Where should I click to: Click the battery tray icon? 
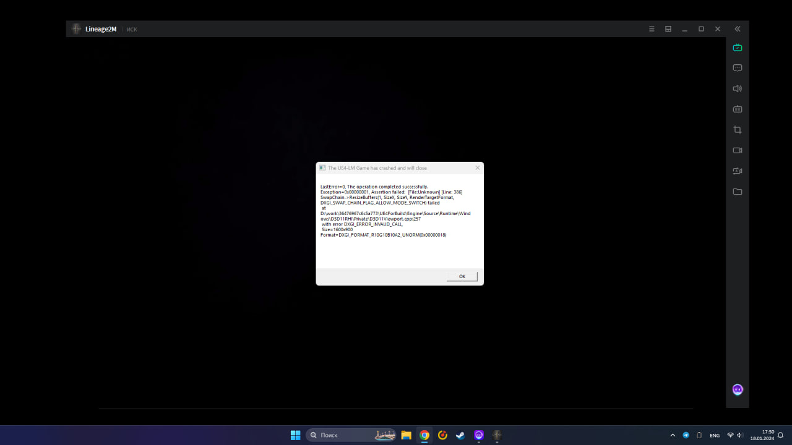point(699,435)
